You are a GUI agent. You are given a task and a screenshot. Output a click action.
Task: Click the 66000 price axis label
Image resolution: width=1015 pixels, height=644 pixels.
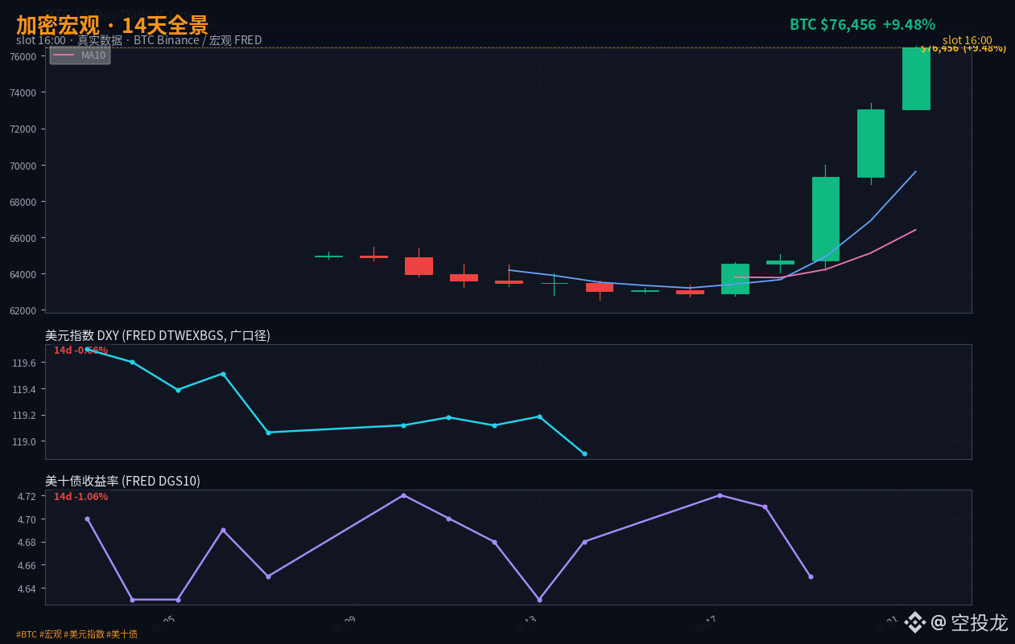click(23, 238)
